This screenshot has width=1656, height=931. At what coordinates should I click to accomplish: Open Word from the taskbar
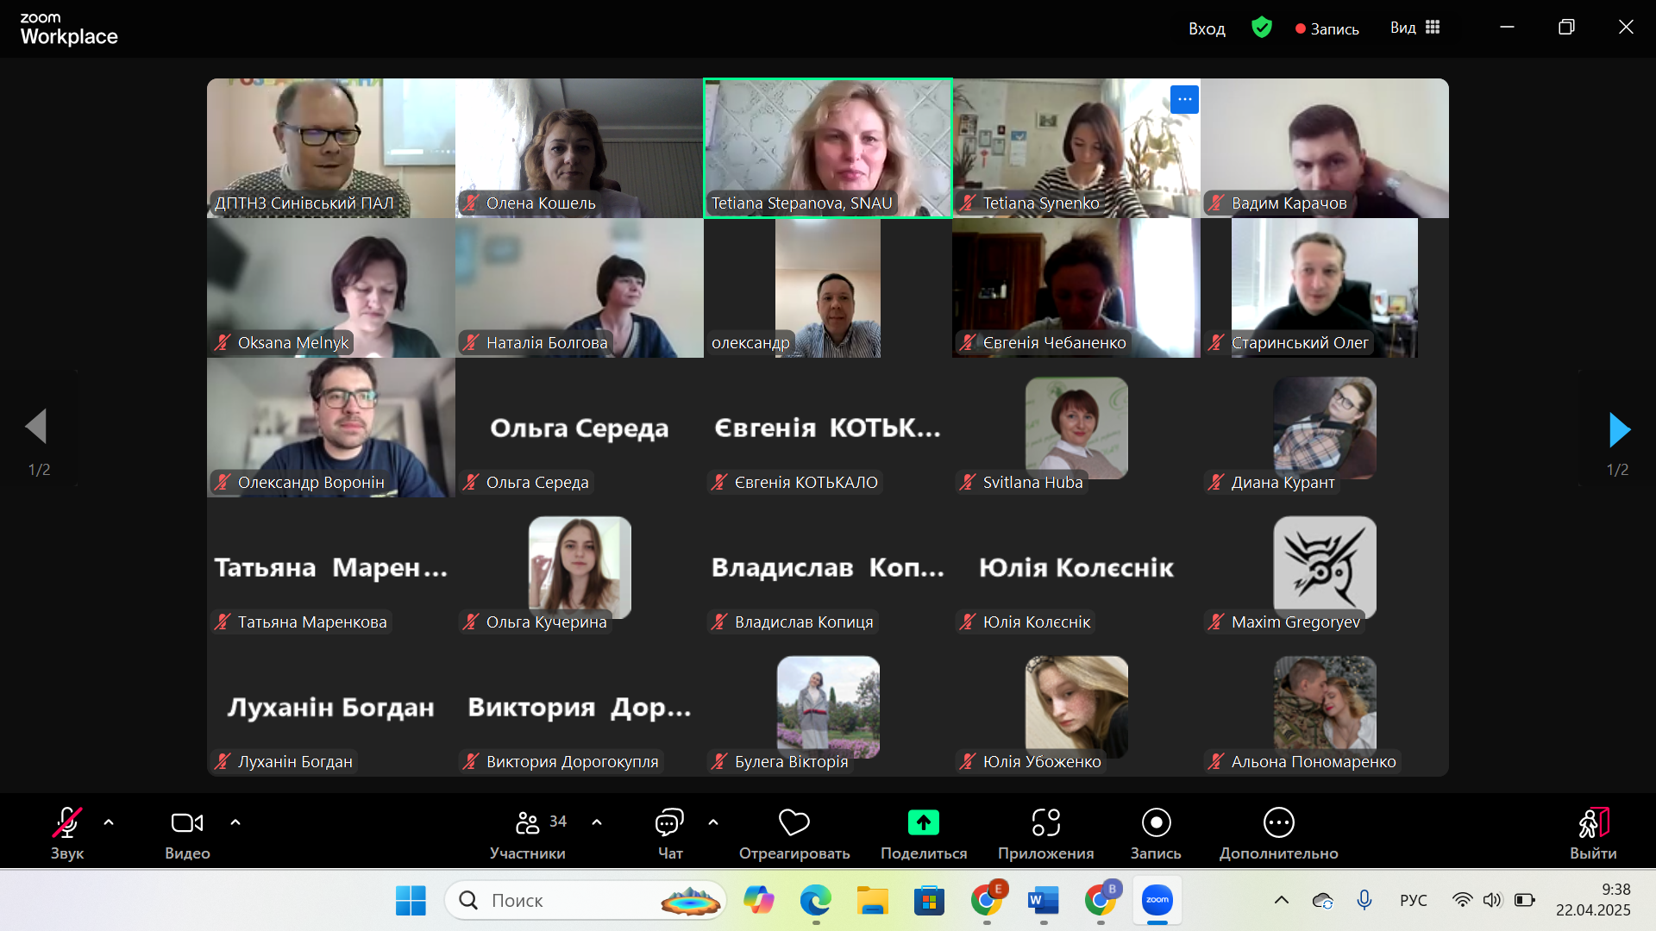1043,901
